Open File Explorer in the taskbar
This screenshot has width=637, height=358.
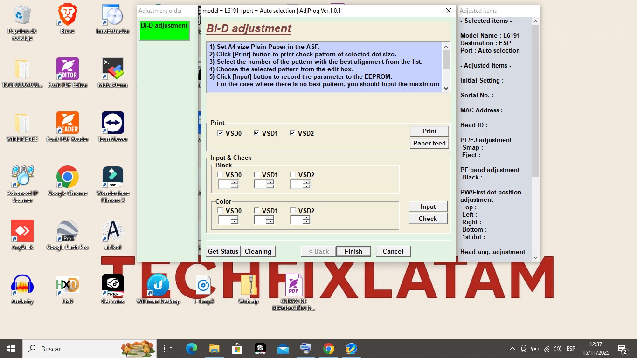[214, 349]
